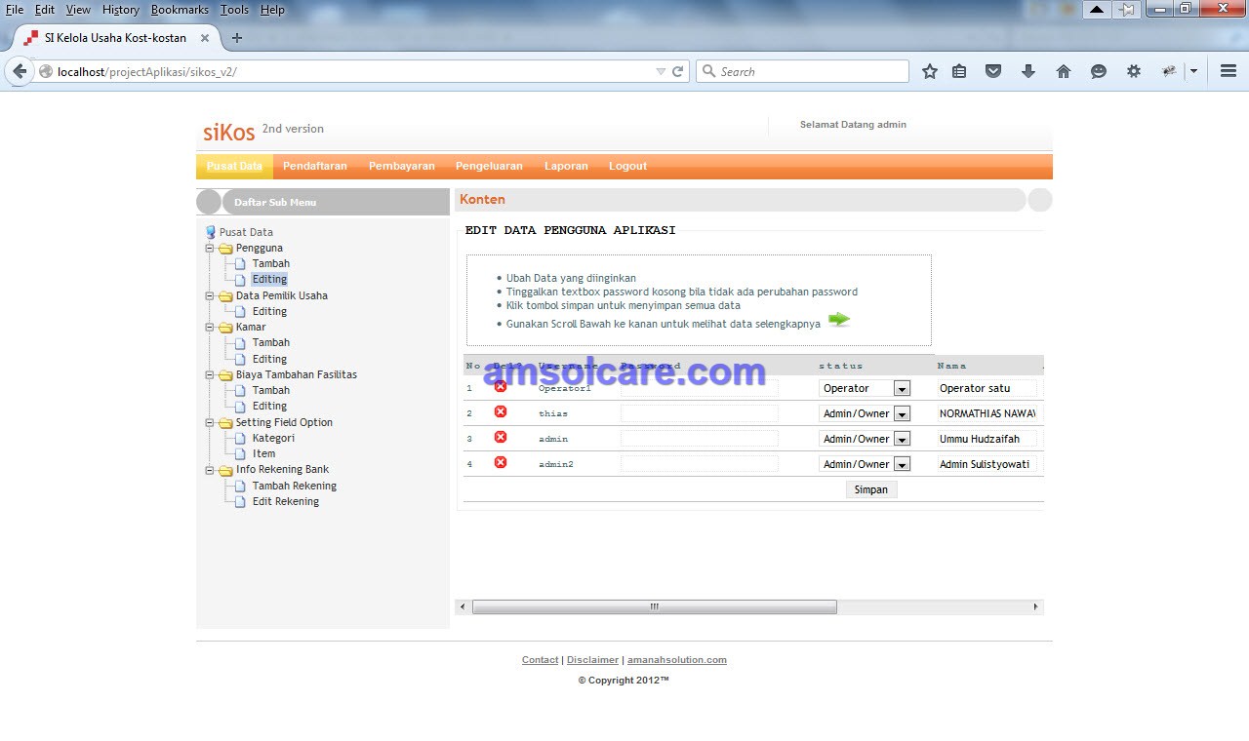Screen dimensions: 1249x741
Task: Open status dropdown for admin2
Action: click(902, 464)
